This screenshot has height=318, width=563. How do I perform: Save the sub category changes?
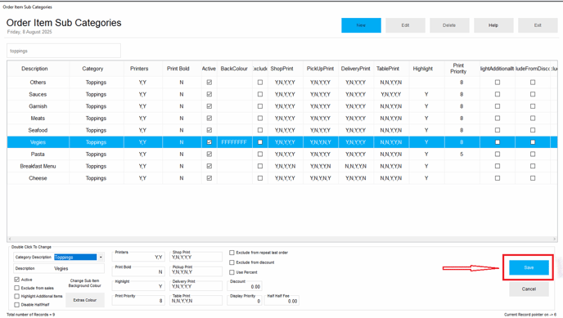point(529,267)
